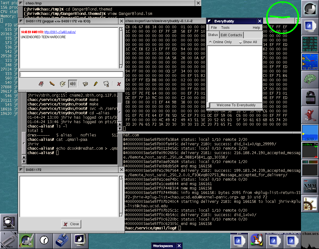Toggle the speaker sound button in chat window

click(x=73, y=84)
